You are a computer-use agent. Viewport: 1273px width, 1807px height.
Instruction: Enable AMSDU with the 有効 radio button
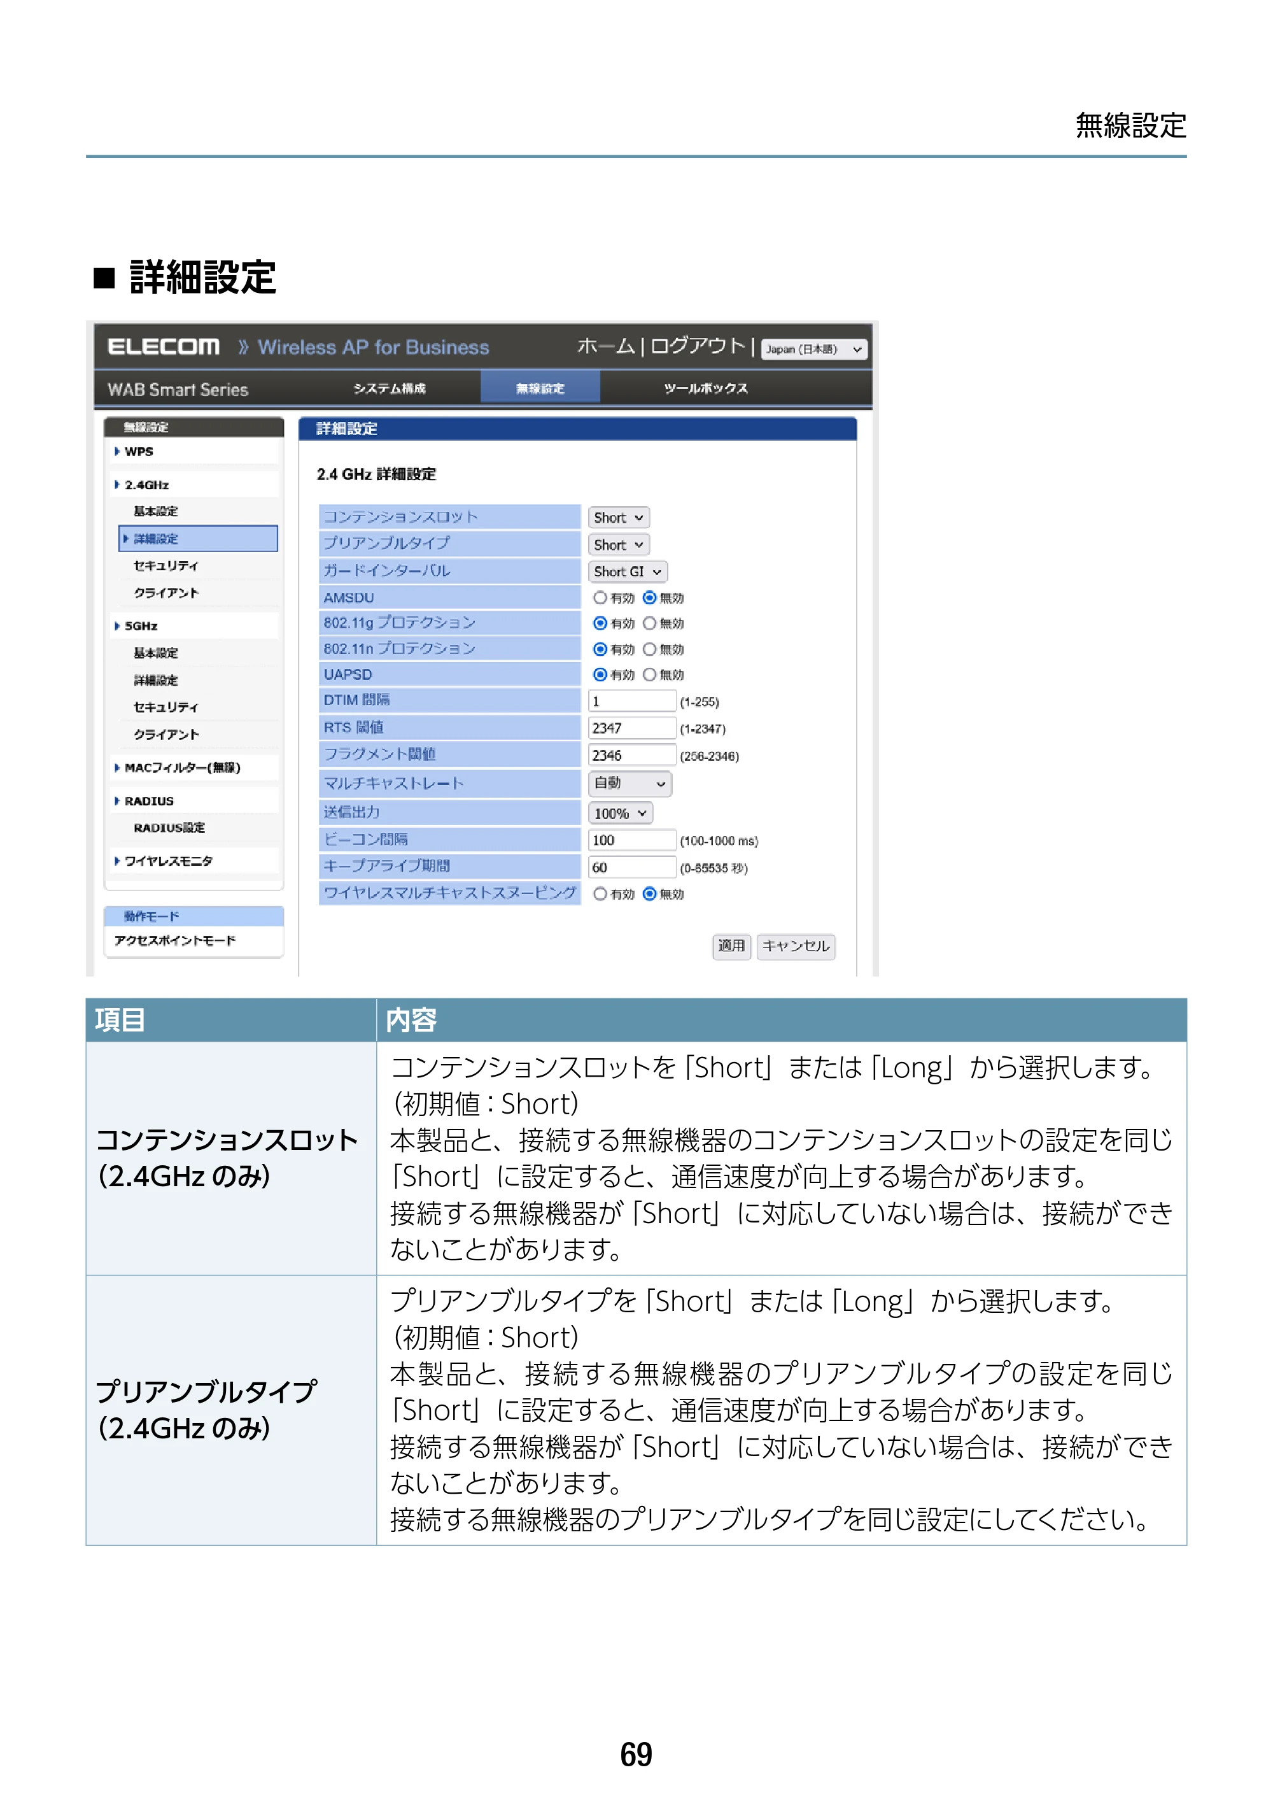pos(600,598)
